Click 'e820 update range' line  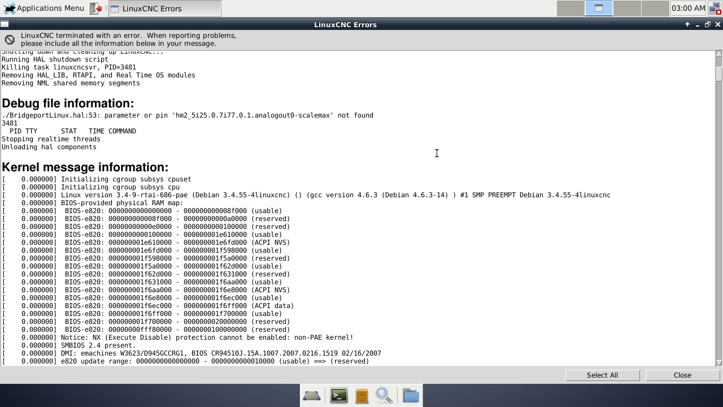coord(185,361)
